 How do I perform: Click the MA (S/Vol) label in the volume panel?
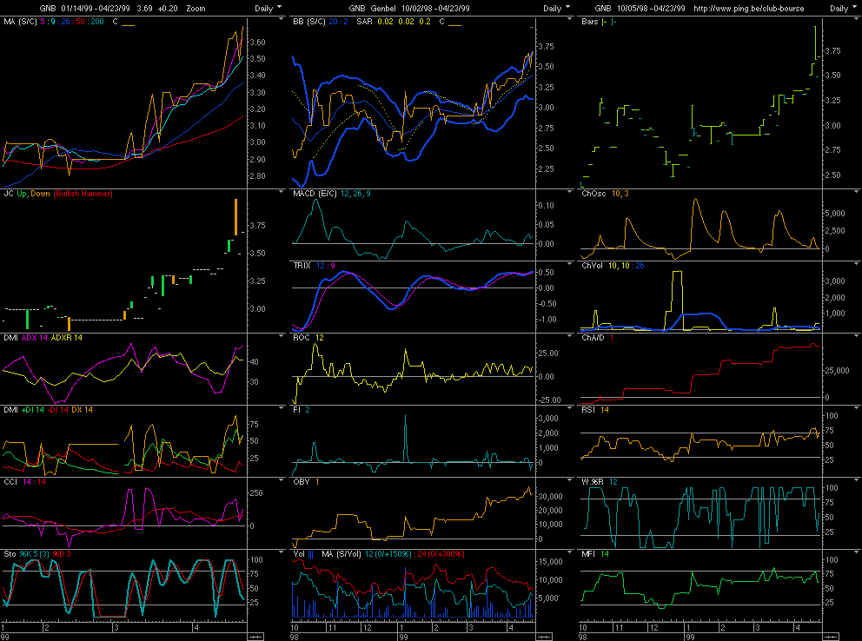[x=341, y=554]
